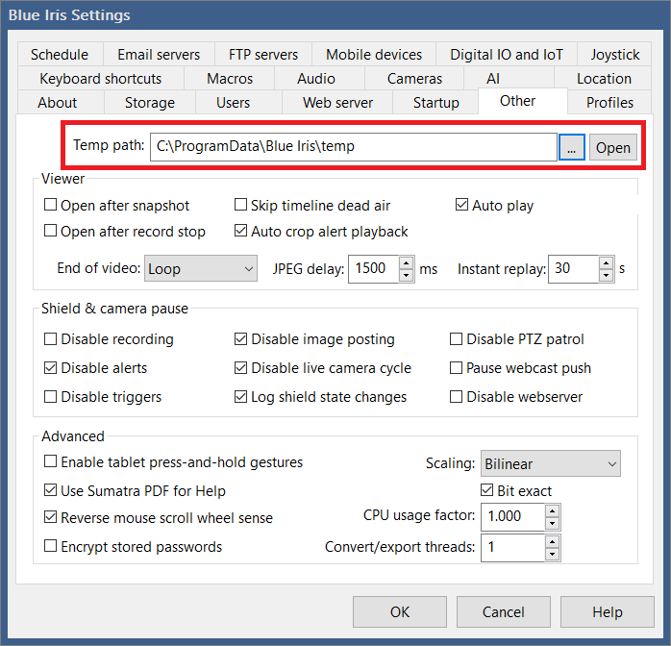Click the JPEG delay value field
Screen dimensions: 671x646
click(374, 268)
